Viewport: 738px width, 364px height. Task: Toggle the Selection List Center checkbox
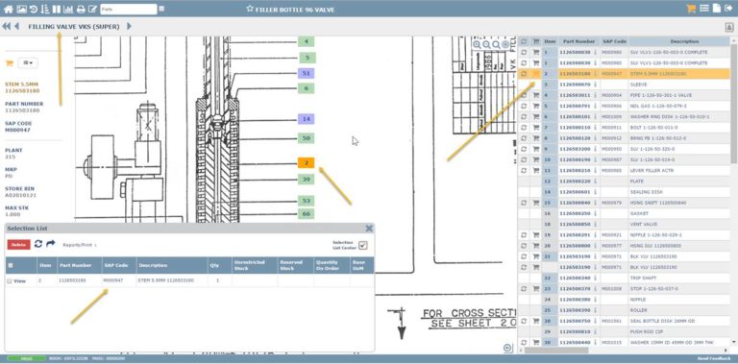[x=362, y=245]
